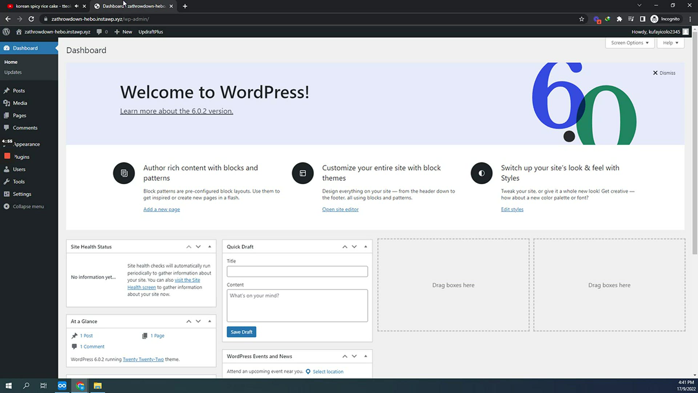Click Edit styles link
698x393 pixels.
tap(512, 209)
